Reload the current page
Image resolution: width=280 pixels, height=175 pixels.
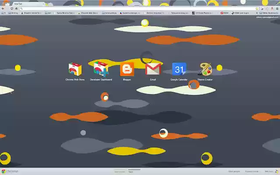pos(12,9)
